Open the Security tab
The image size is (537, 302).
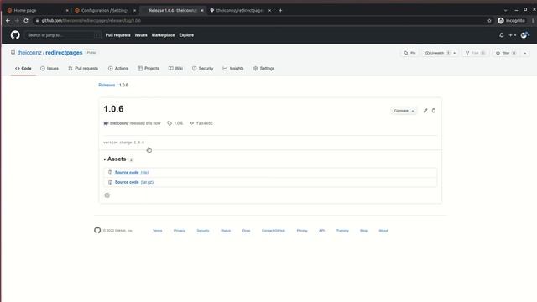click(203, 69)
